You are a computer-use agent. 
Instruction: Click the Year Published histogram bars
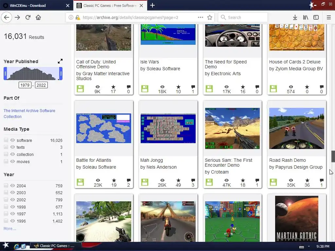point(33,74)
